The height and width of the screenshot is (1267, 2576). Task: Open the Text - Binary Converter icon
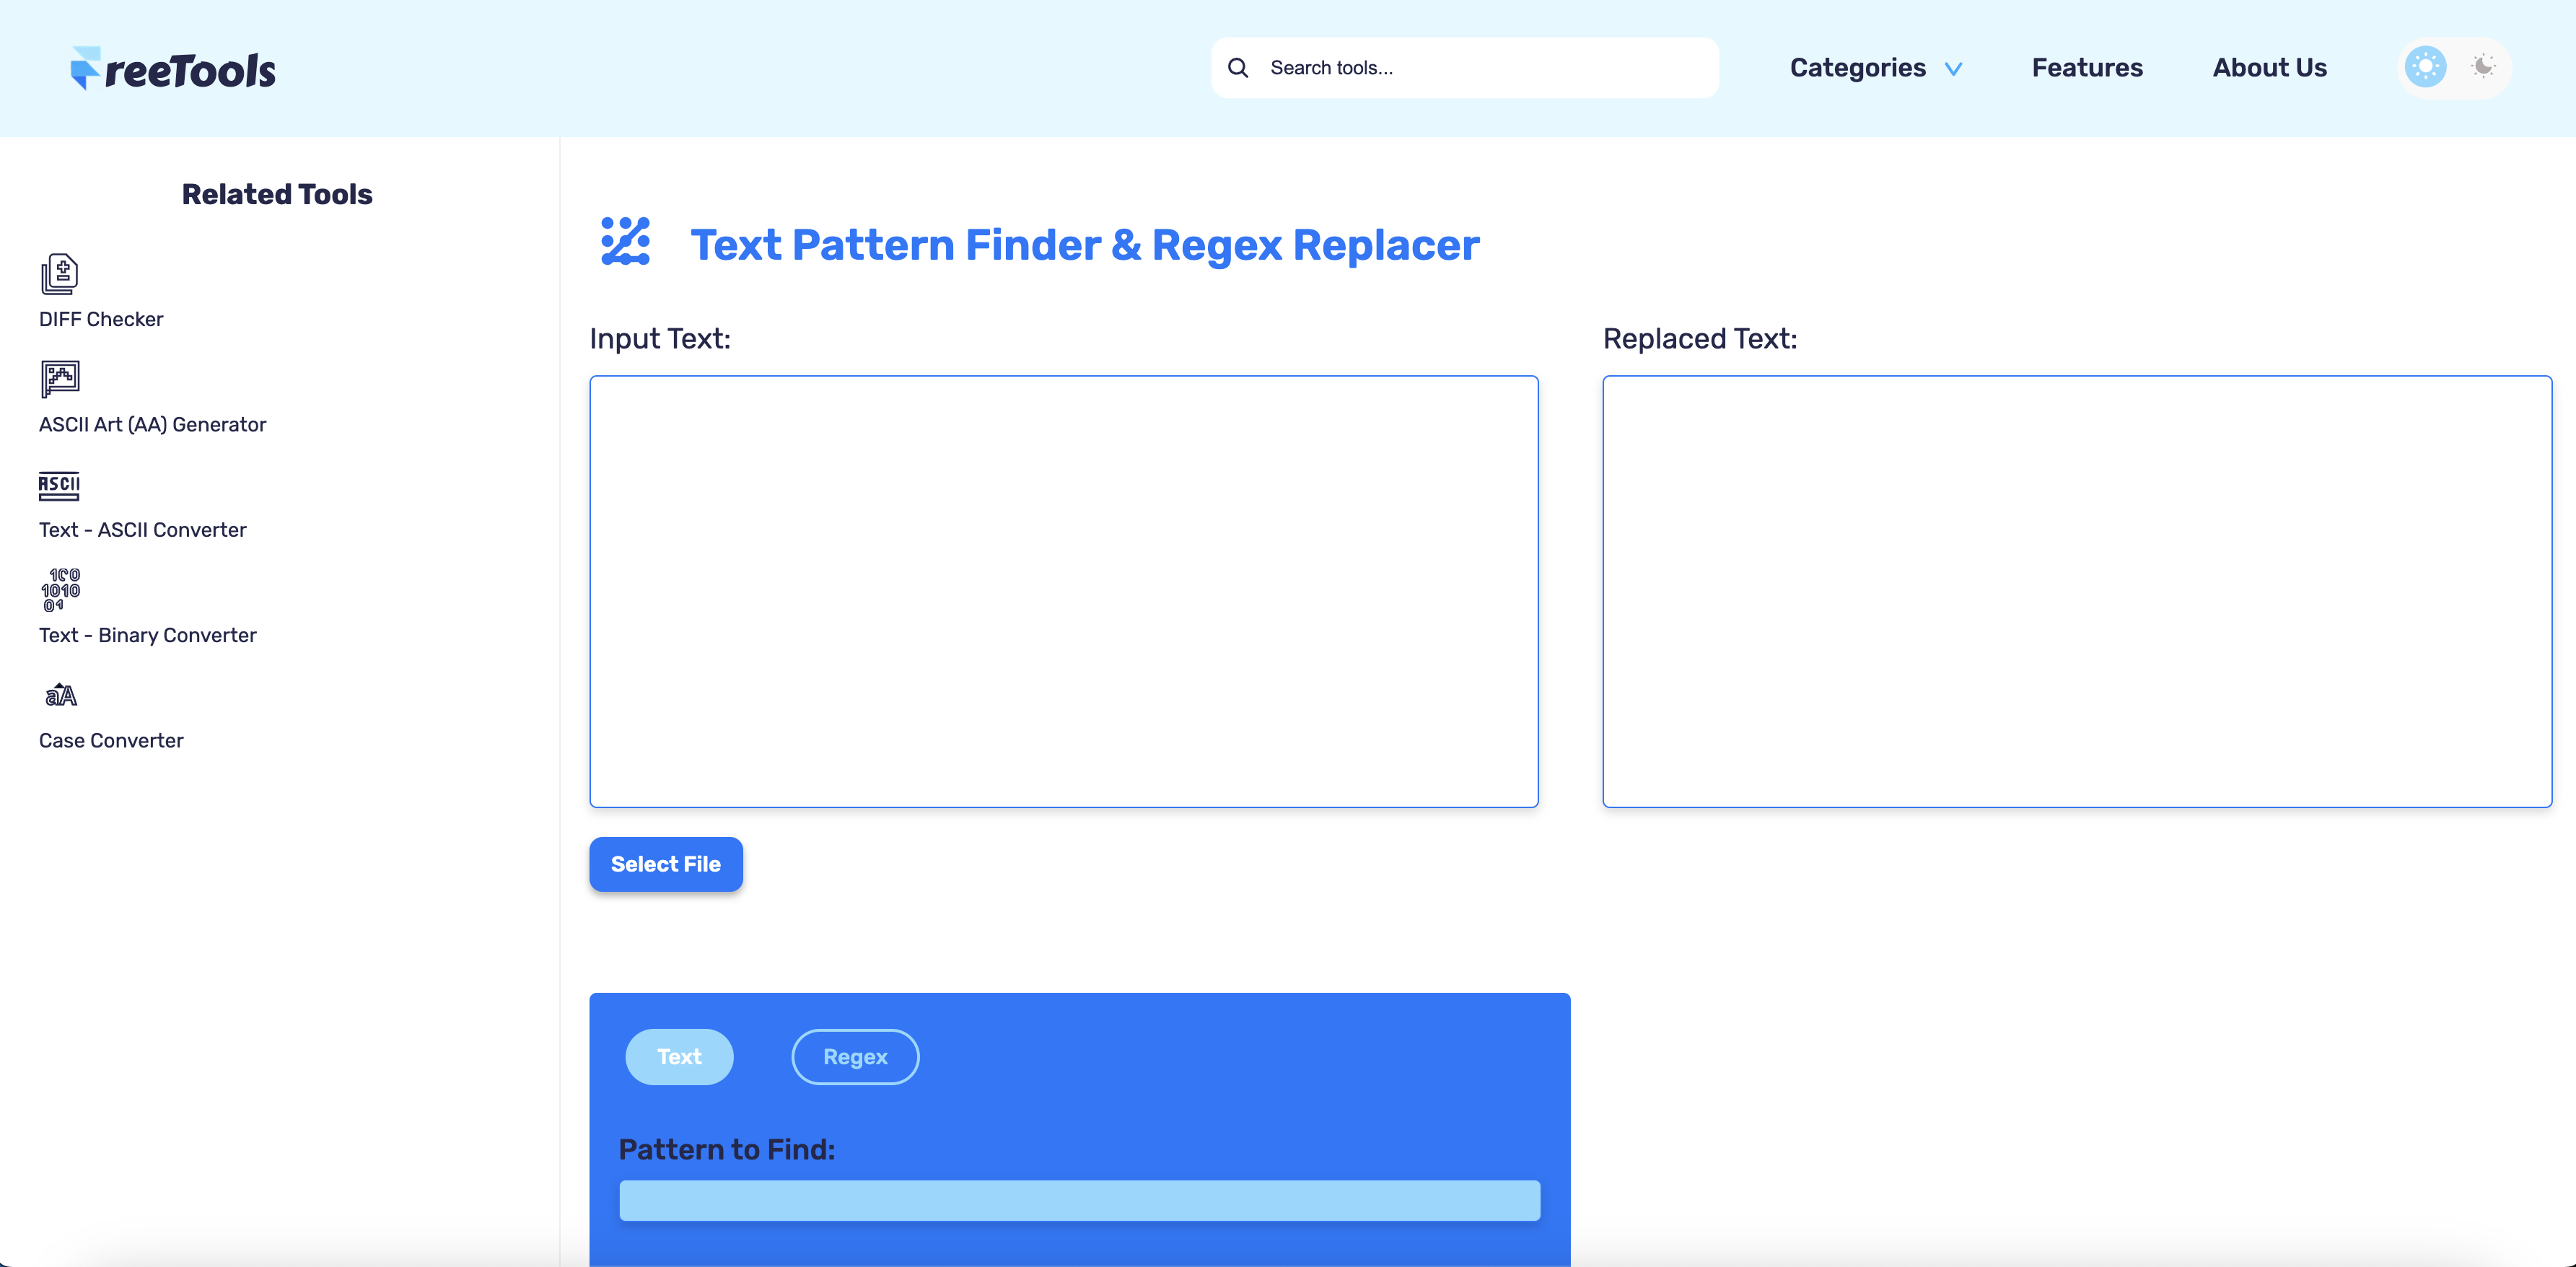click(x=63, y=590)
